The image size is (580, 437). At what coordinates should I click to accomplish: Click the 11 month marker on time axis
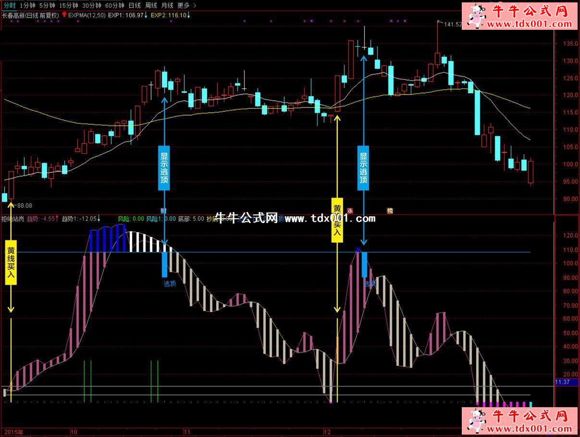point(187,432)
